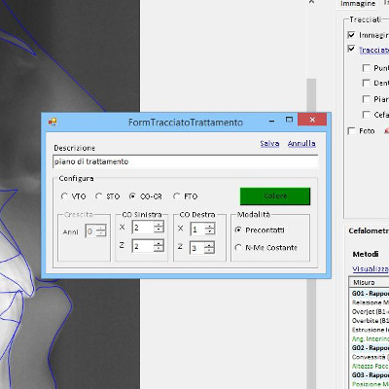Click the Annulla link
Screen dimensions: 389x389
(301, 143)
